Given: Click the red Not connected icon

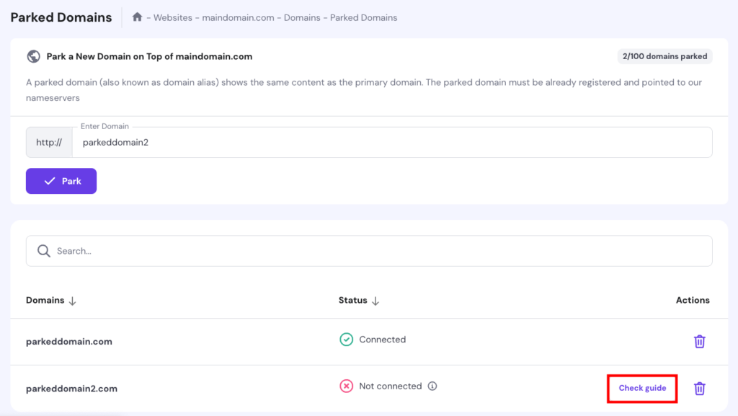Looking at the screenshot, I should click(x=347, y=386).
